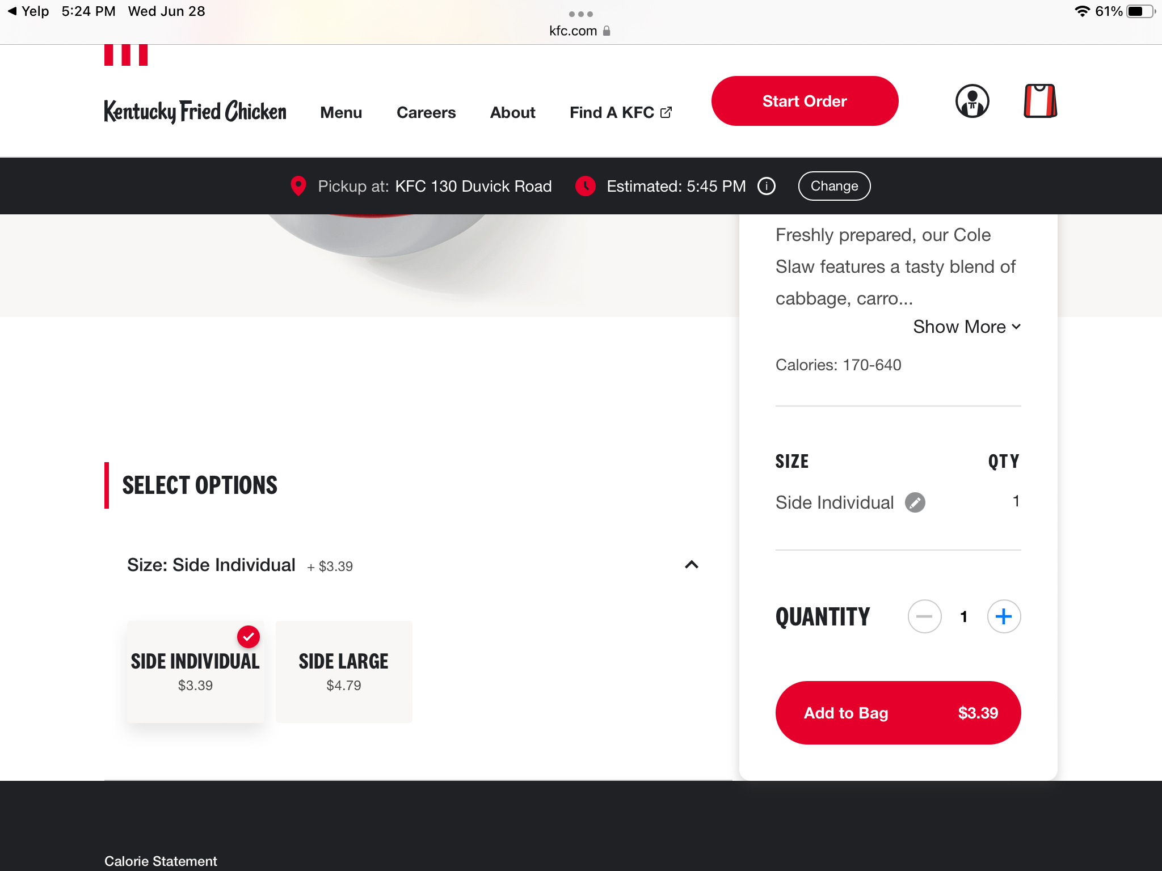Expand description with Show More
This screenshot has width=1162, height=871.
coord(966,327)
